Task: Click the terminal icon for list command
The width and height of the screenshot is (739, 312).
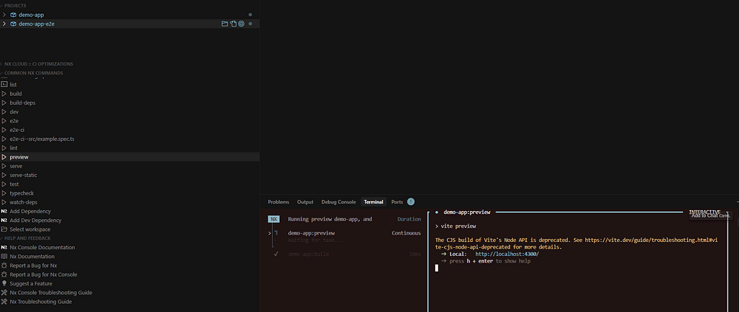Action: pos(4,85)
